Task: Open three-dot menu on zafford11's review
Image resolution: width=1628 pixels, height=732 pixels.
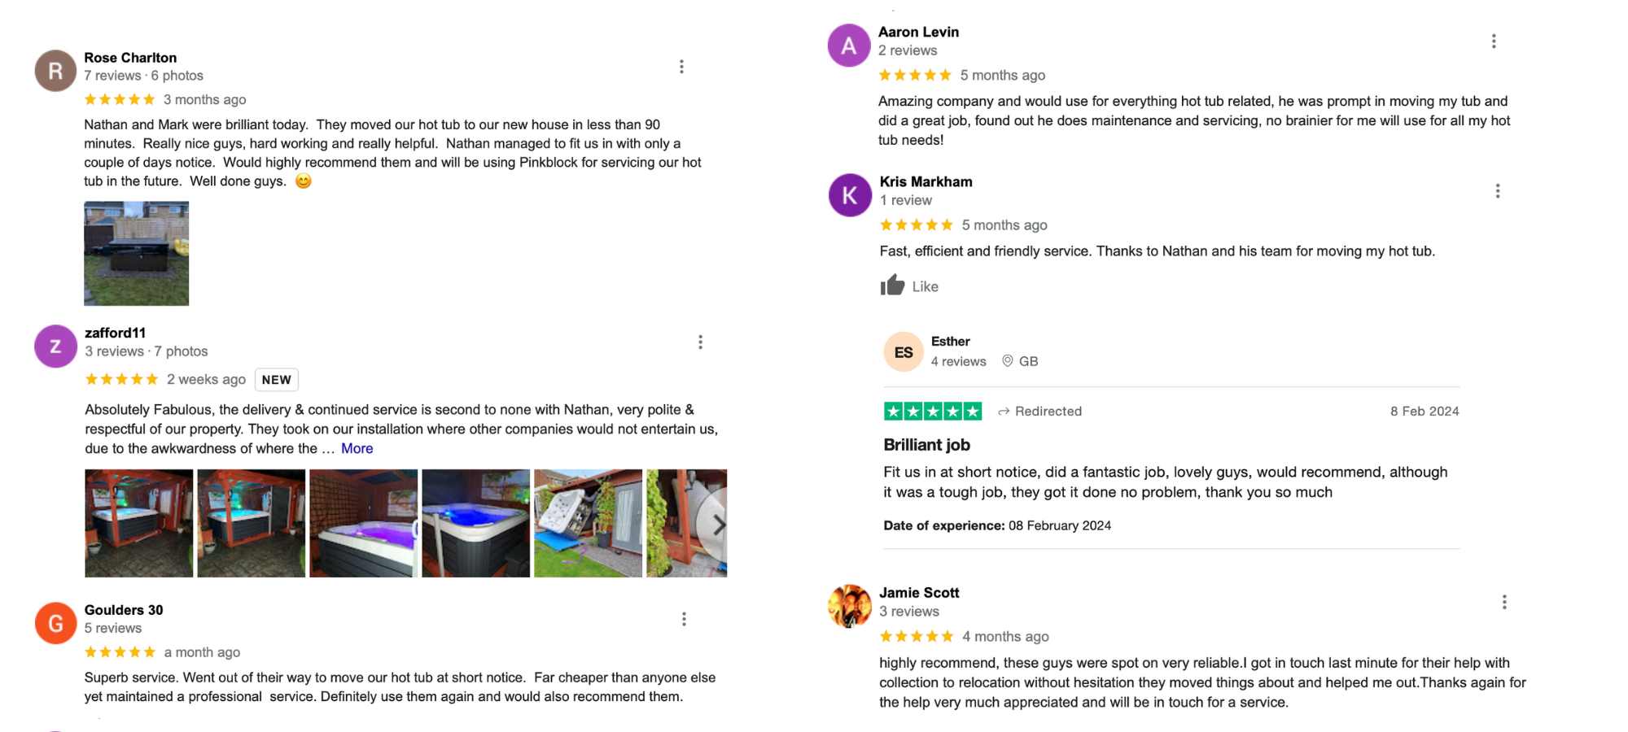Action: [700, 342]
